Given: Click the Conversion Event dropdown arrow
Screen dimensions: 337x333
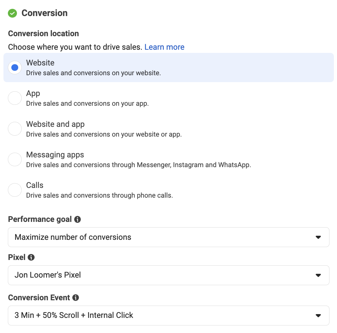Looking at the screenshot, I should [318, 316].
